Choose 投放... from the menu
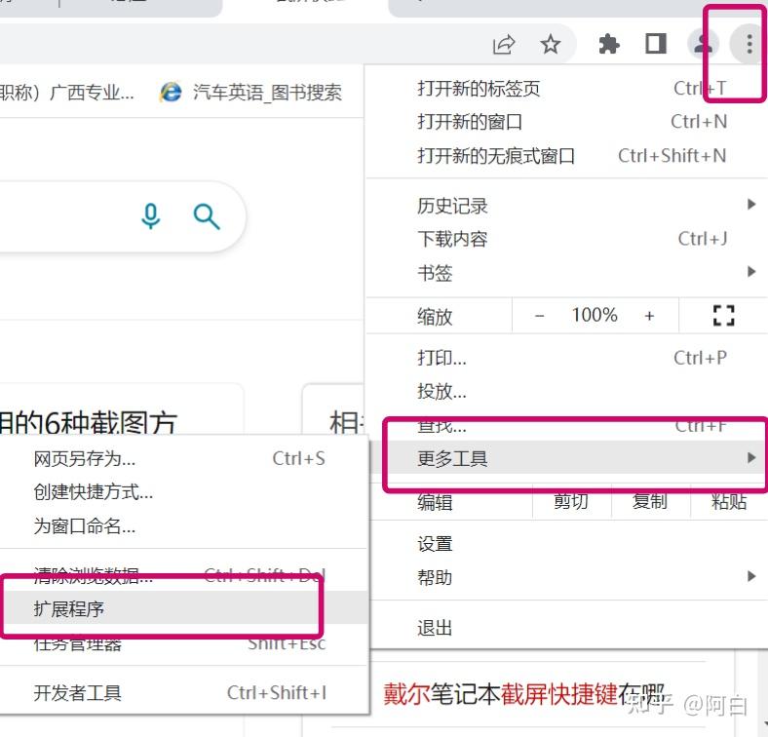The height and width of the screenshot is (737, 768). pos(566,392)
